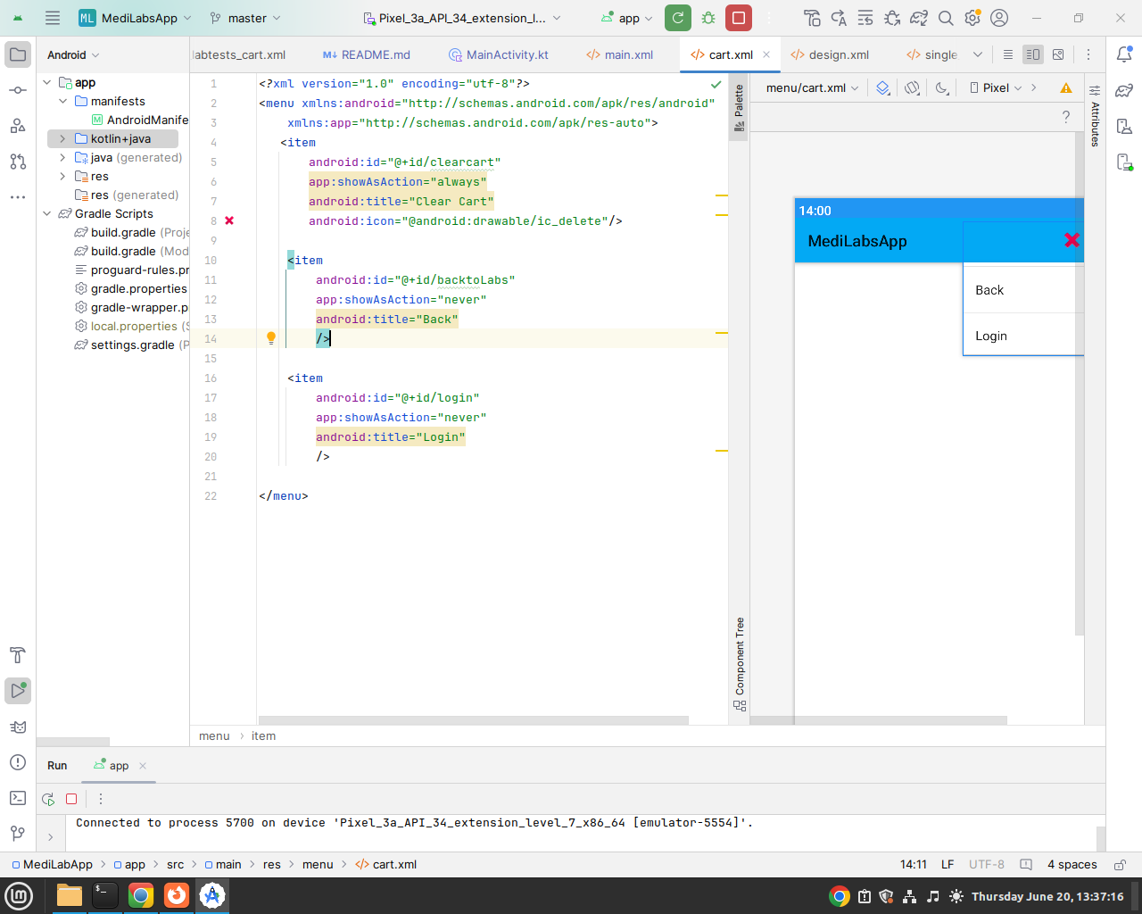Open the menu/cart.xml file dropdown in preview
The width and height of the screenshot is (1142, 914).
[x=812, y=87]
